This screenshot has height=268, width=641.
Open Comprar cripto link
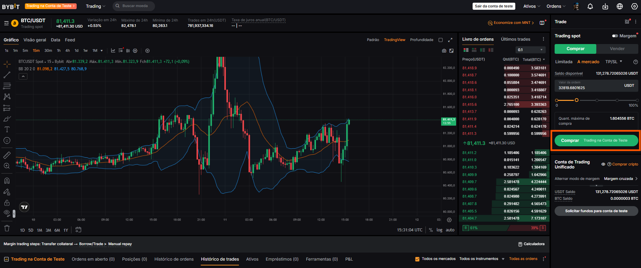click(625, 164)
